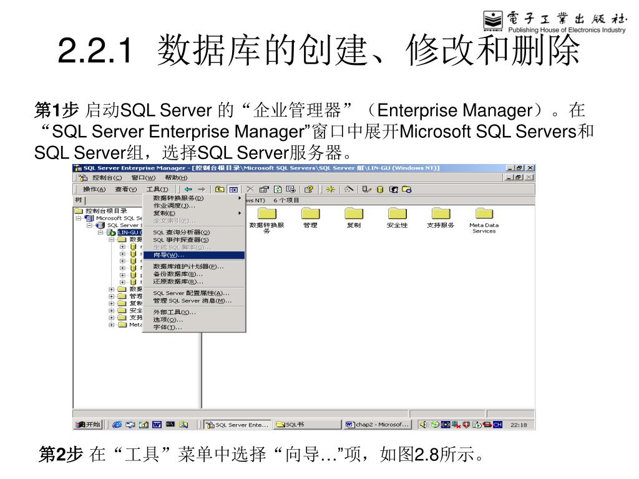639x479 pixels.
Task: Expand the Meta Data folder in tree
Action: click(x=111, y=325)
